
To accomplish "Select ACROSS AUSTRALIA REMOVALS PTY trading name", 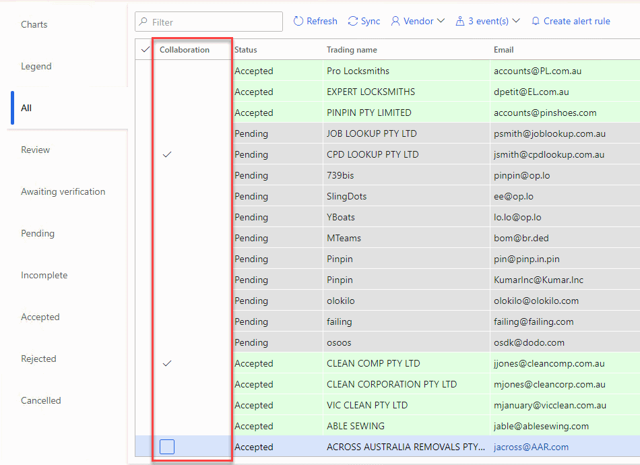I will 406,447.
